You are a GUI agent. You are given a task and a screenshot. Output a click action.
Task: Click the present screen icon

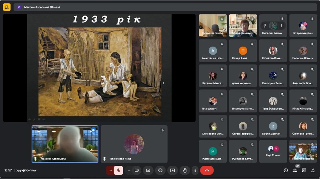pos(172,171)
